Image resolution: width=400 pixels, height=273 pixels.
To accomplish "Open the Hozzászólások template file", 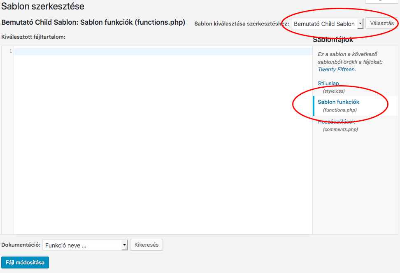I will (x=336, y=121).
